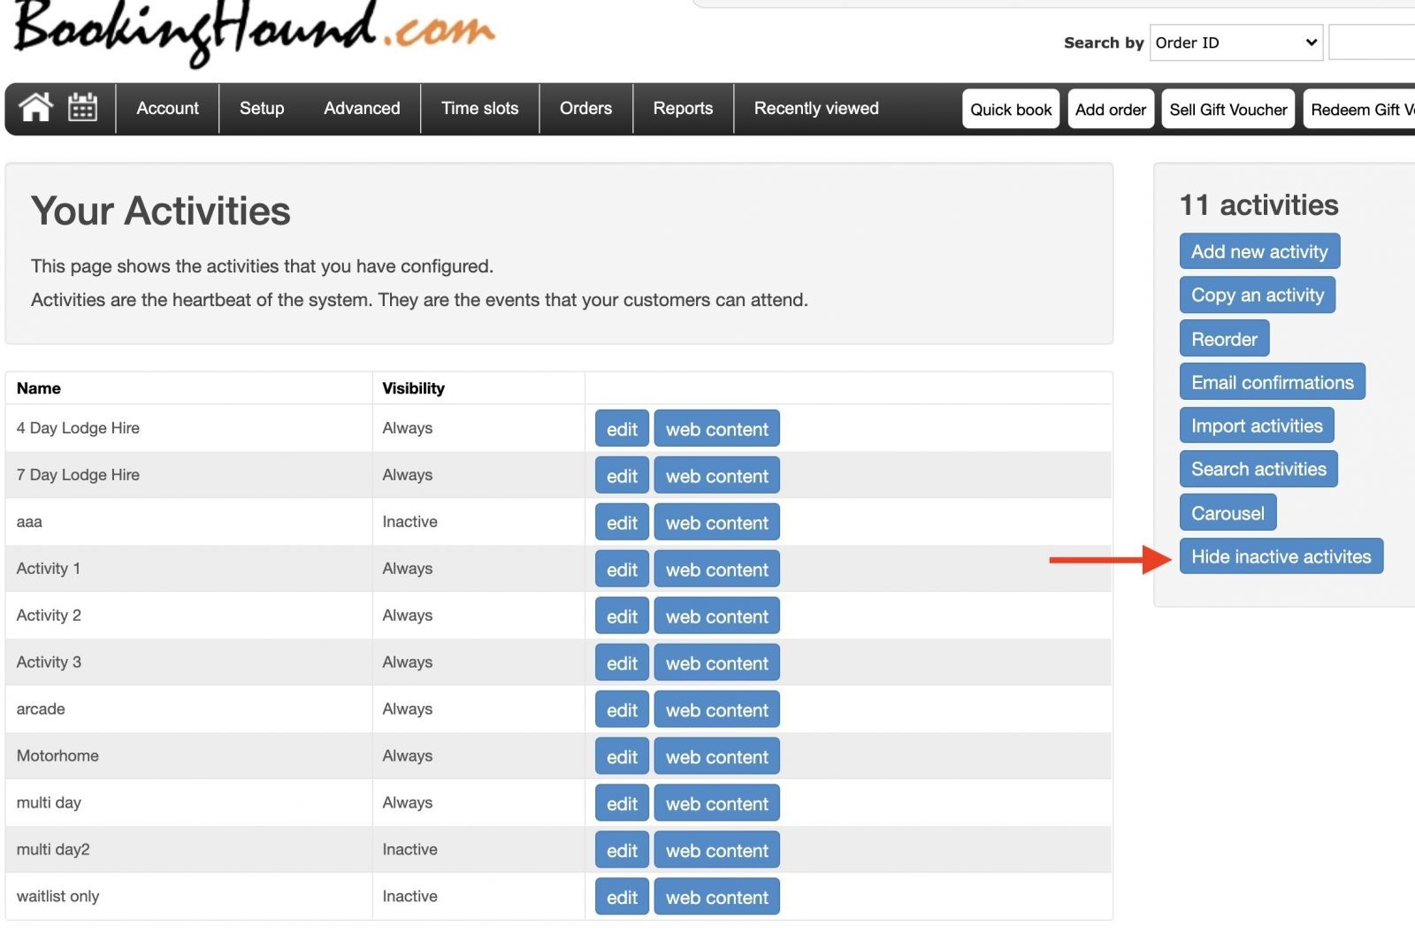Open the Advanced menu
The width and height of the screenshot is (1415, 934).
[361, 108]
